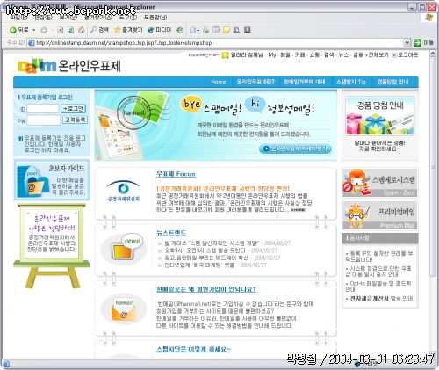Click the Edit page toolbar icon
Viewport: 439px width, 370px height.
(216, 30)
